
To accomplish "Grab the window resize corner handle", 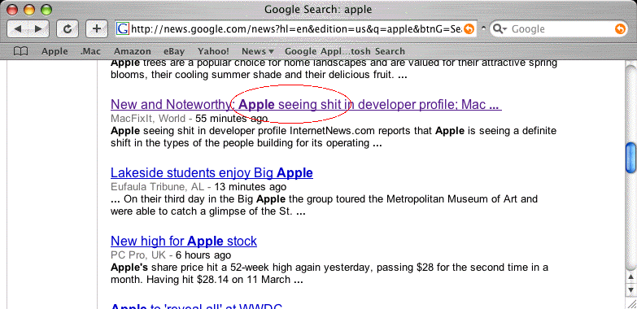I will tap(631, 303).
